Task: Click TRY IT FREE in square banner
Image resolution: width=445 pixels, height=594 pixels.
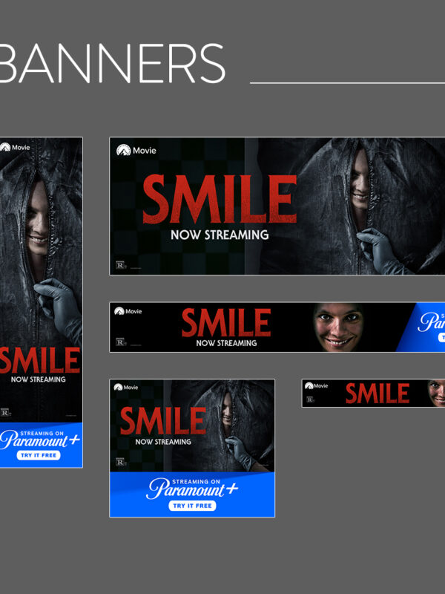Action: pyautogui.click(x=192, y=506)
